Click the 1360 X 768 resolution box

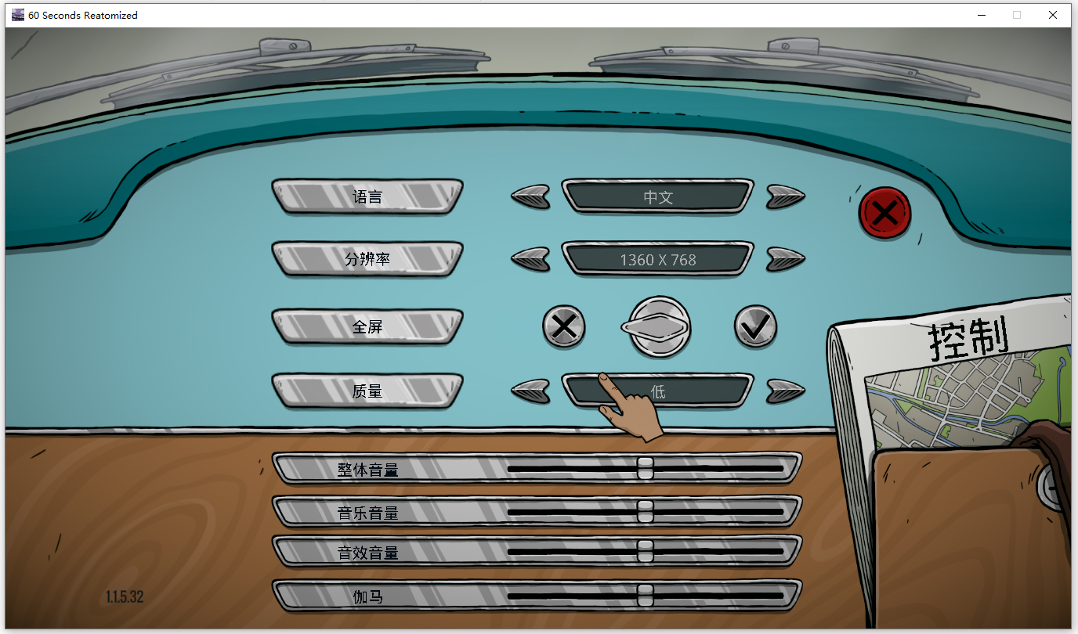click(658, 259)
